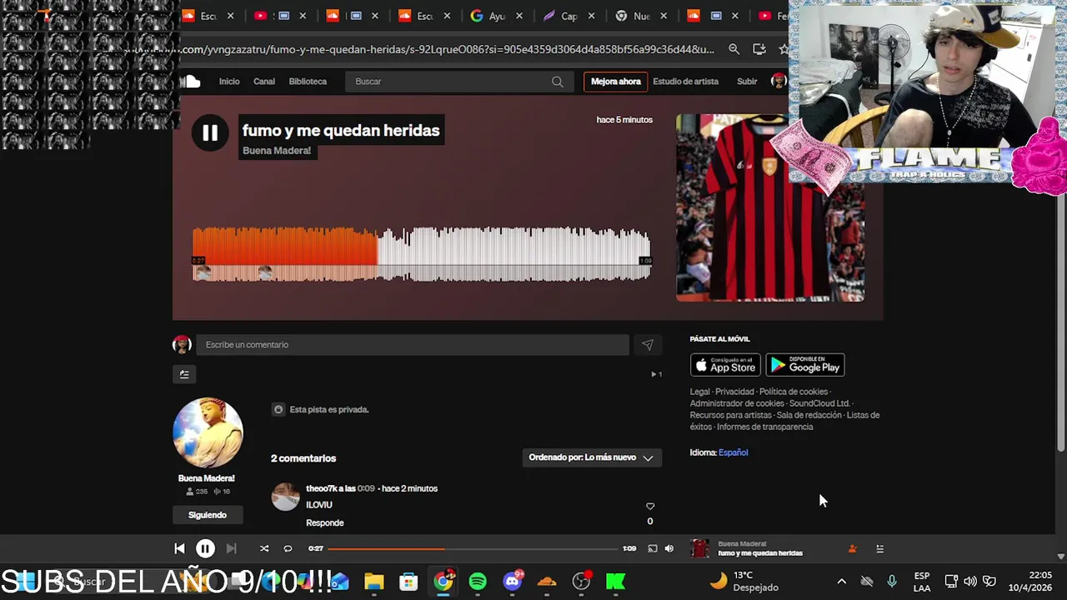Viewport: 1067px width, 600px height.
Task: Open Google Chrome on the taskbar
Action: tap(443, 582)
